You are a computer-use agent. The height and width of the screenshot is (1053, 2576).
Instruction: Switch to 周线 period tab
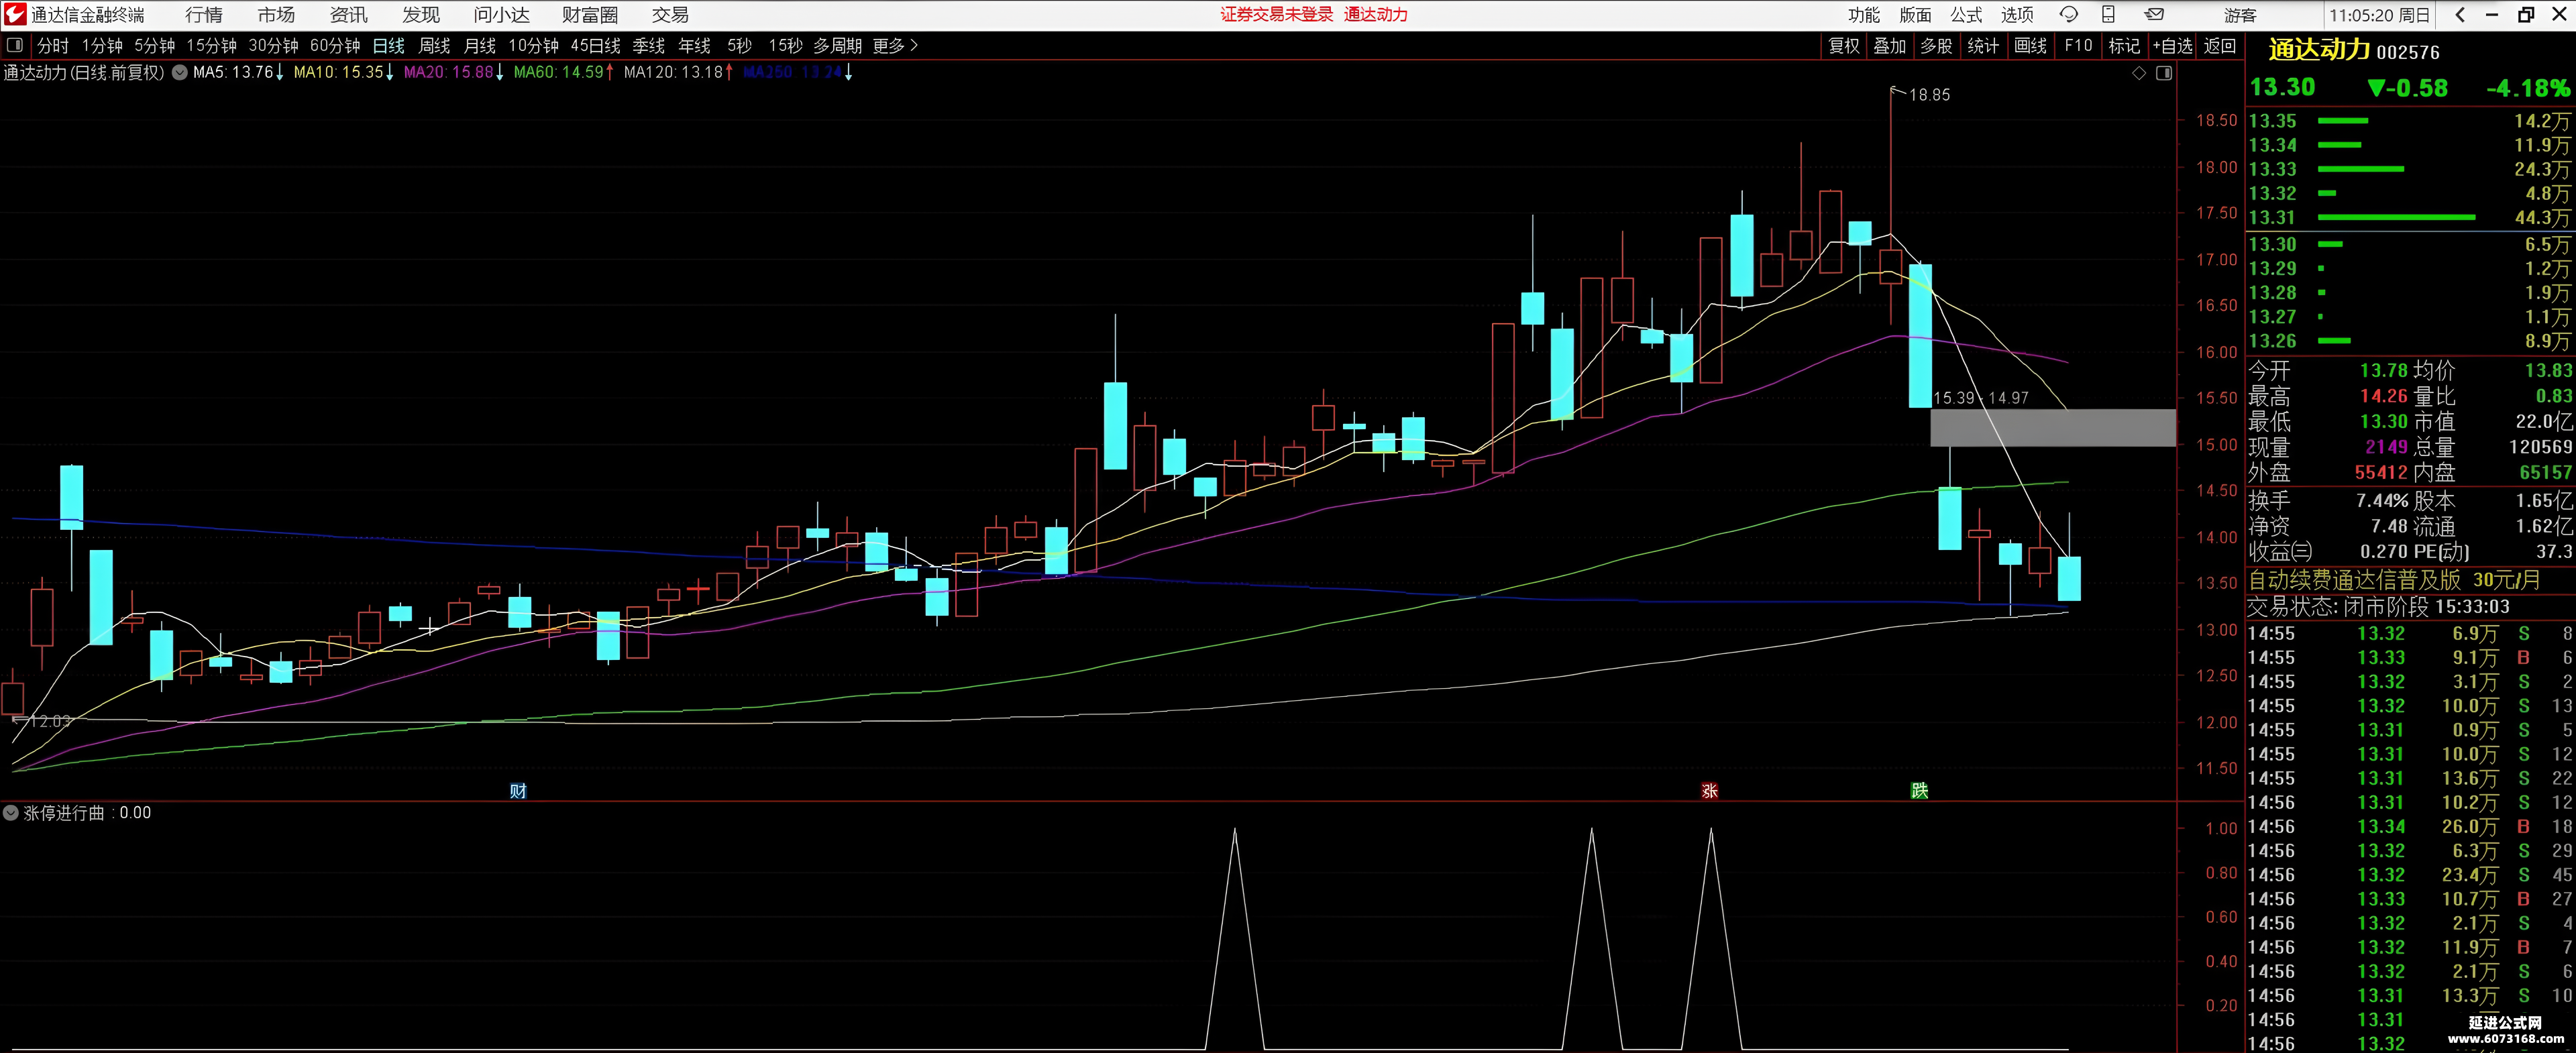pyautogui.click(x=434, y=46)
